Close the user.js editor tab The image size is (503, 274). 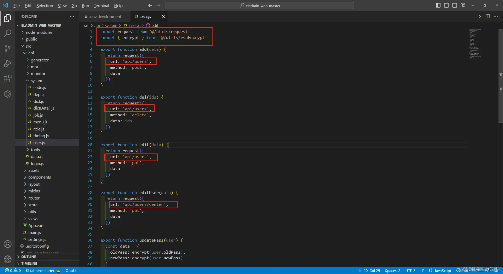click(163, 16)
